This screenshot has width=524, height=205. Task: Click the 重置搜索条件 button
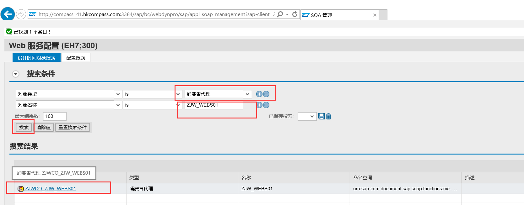73,127
